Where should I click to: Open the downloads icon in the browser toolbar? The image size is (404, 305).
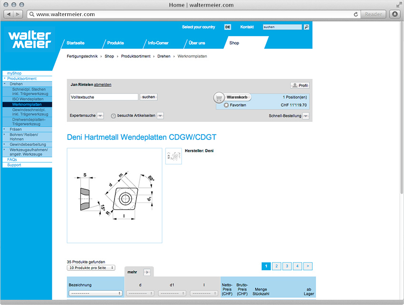pos(395,14)
